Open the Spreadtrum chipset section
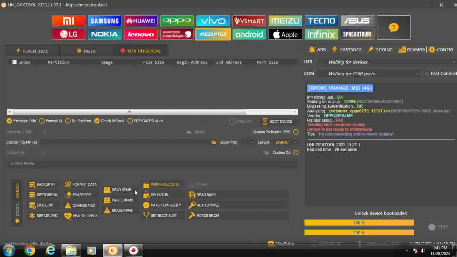This screenshot has width=457, height=257. pos(357,34)
